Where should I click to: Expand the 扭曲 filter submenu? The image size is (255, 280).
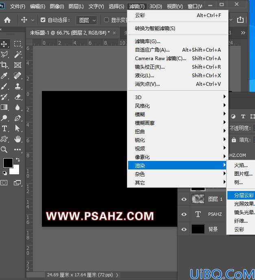coord(178,131)
